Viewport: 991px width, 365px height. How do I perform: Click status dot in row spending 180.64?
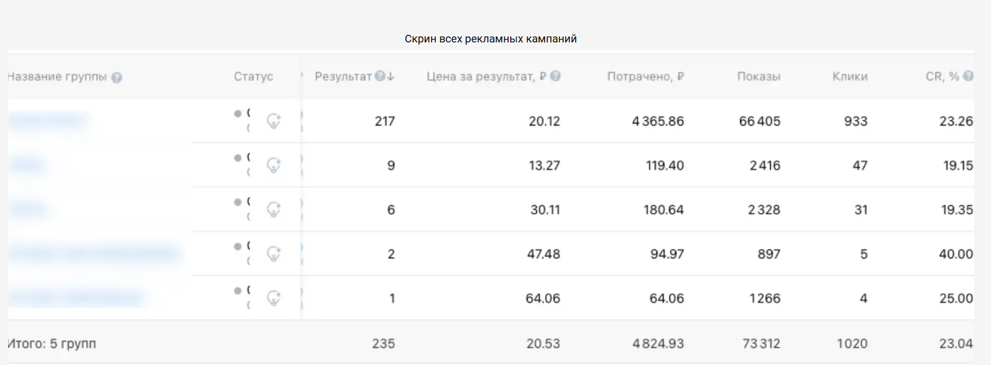tap(238, 202)
